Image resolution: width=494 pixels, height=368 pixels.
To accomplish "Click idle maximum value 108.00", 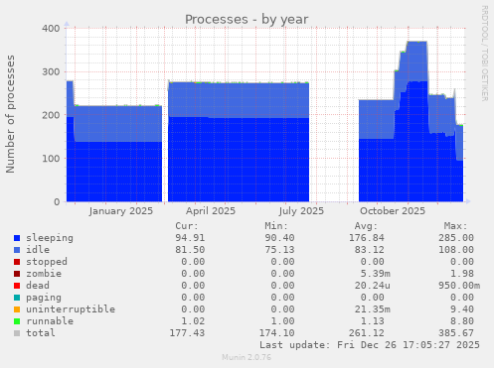I will click(456, 250).
